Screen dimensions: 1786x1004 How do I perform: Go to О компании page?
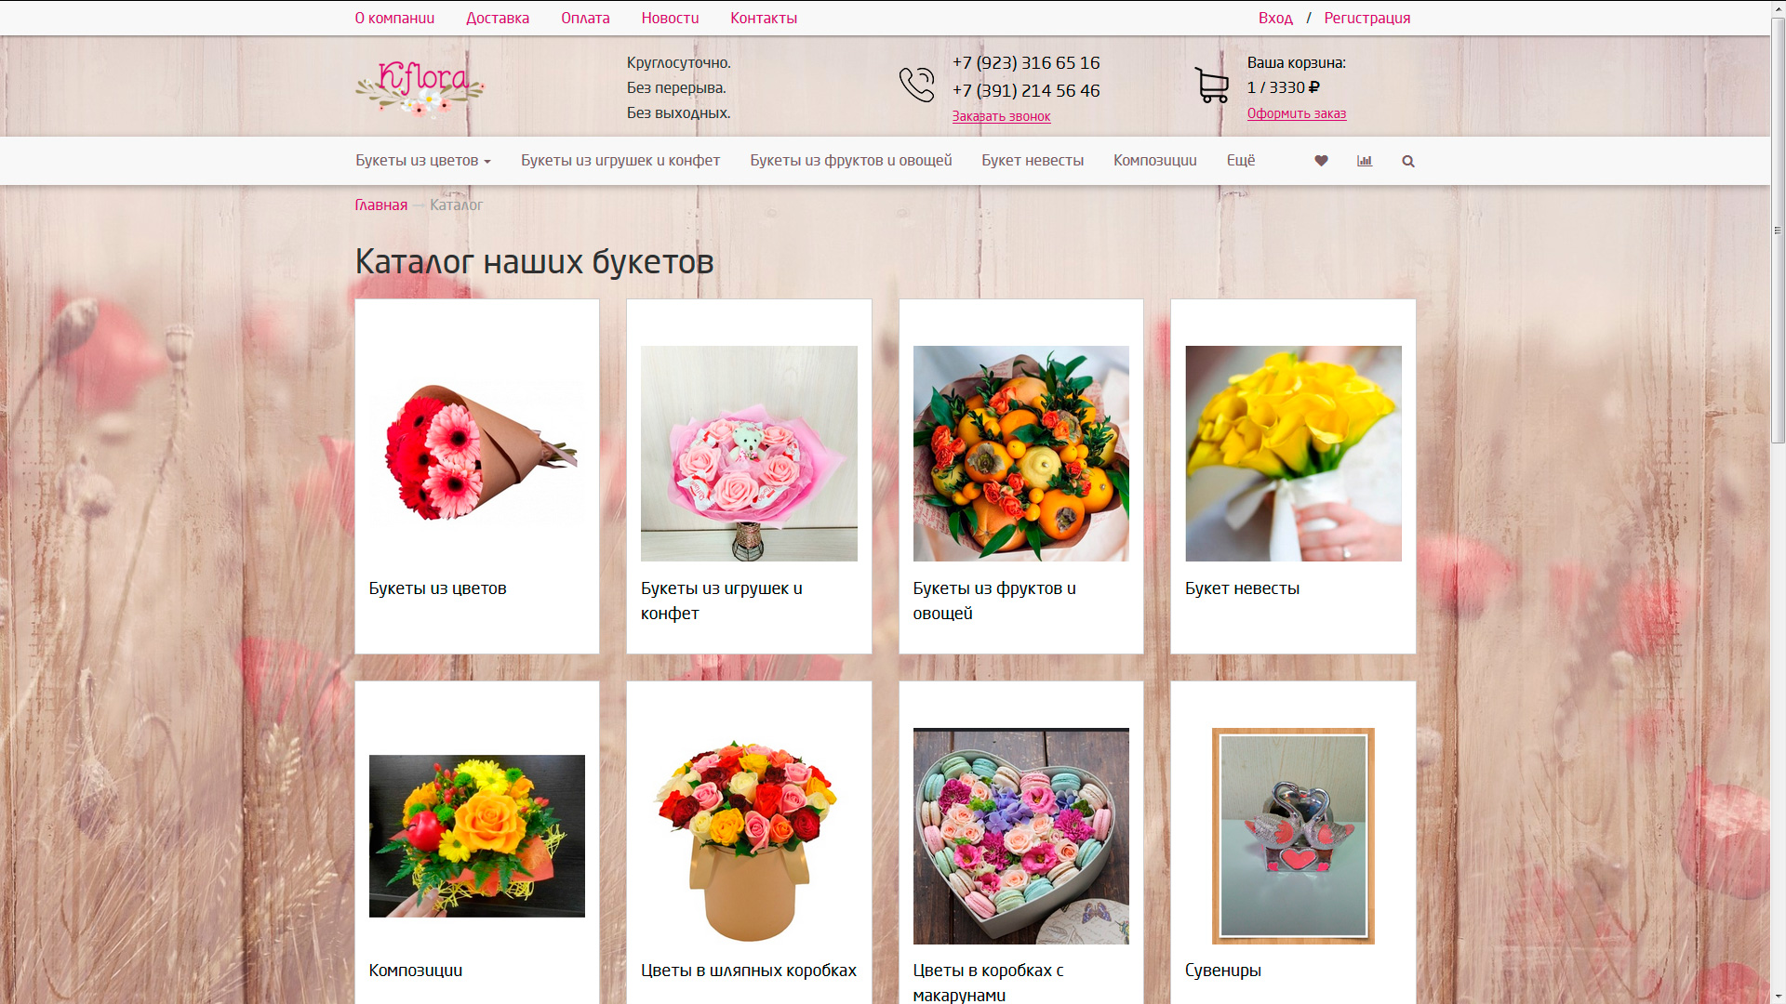coord(394,18)
